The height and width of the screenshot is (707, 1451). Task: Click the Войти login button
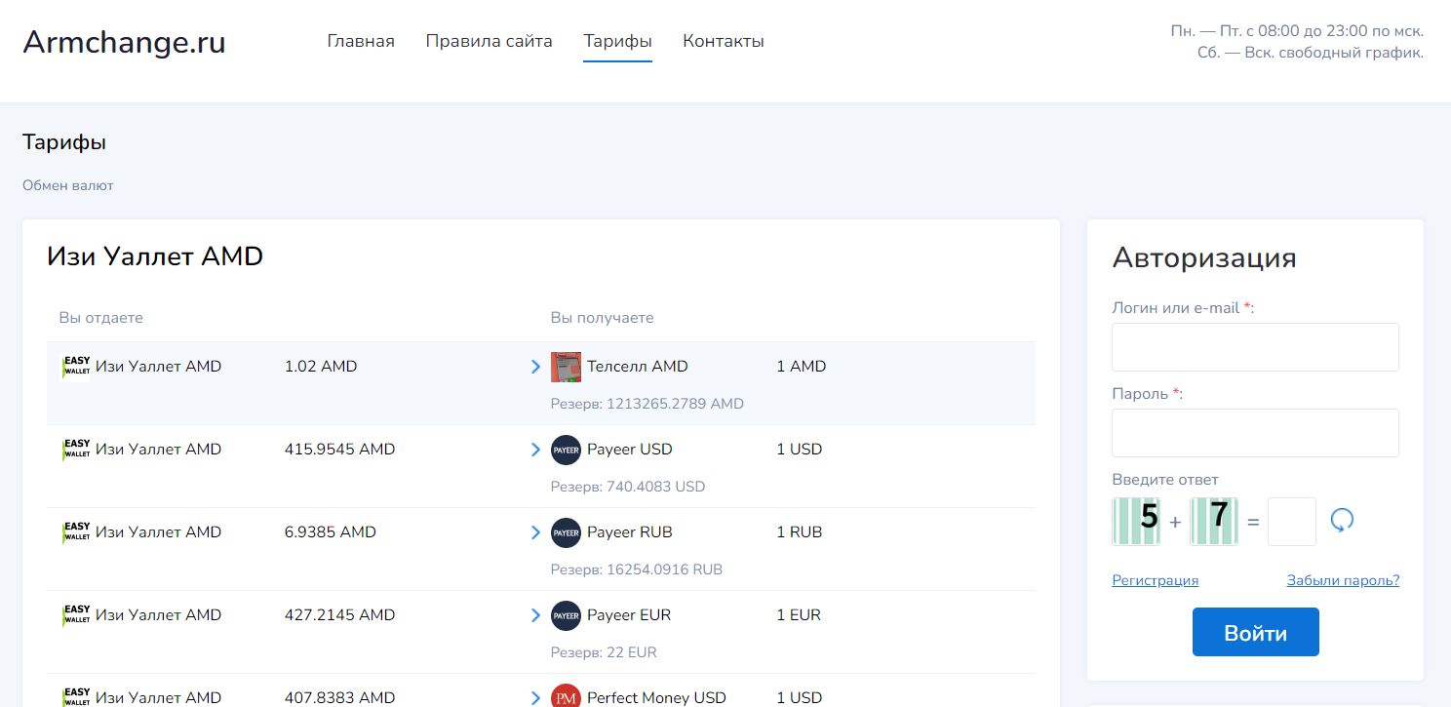pyautogui.click(x=1255, y=632)
